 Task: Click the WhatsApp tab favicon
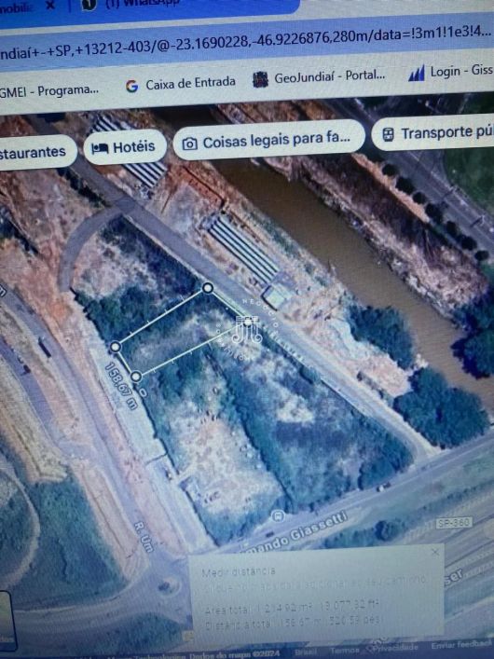pyautogui.click(x=89, y=4)
